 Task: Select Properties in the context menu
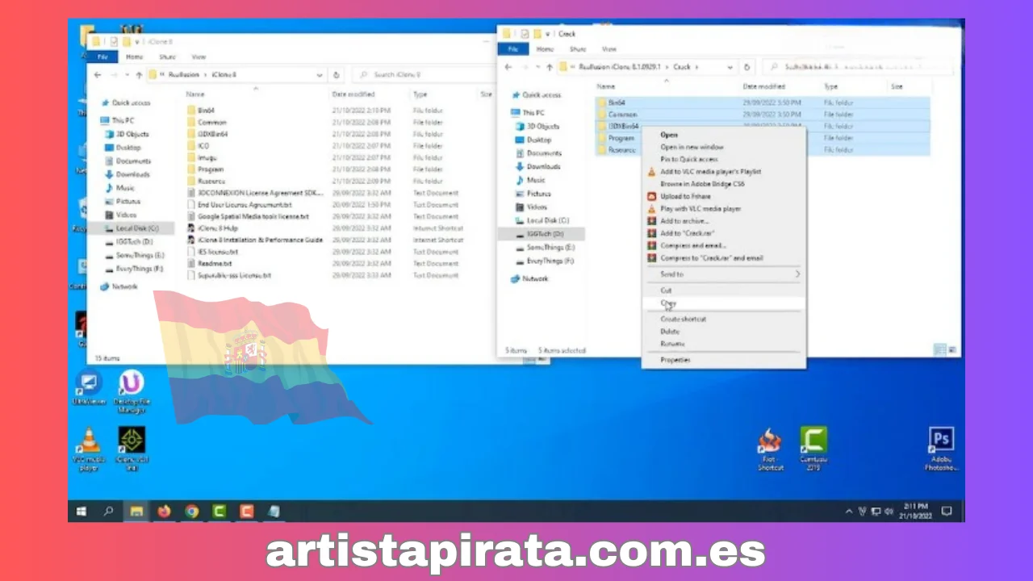click(725, 360)
